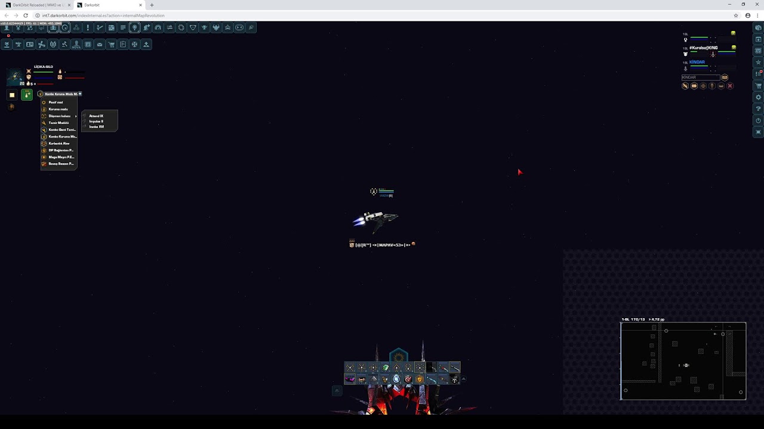Screen dimensions: 764x429
Task: Click the clipboard quests icon
Action: (123, 44)
